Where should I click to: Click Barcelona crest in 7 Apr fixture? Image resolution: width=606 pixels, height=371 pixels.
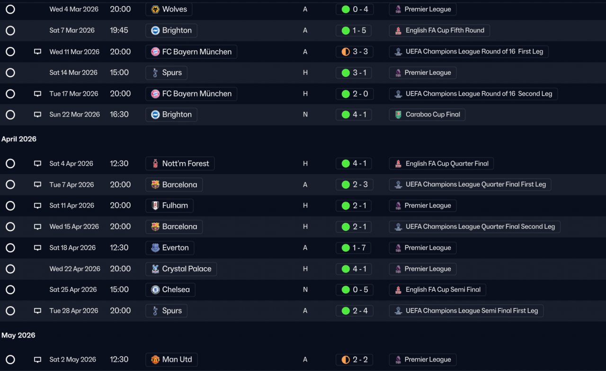155,185
